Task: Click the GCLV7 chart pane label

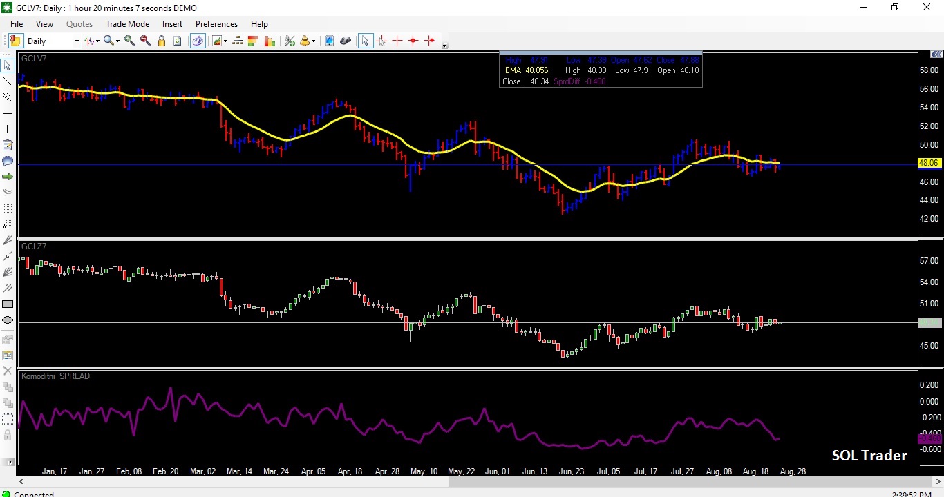Action: (34, 59)
